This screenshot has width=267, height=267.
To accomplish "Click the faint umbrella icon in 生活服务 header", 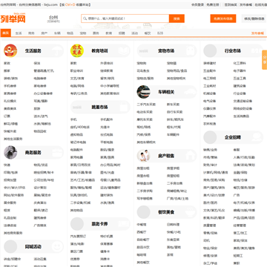I will [57, 50].
